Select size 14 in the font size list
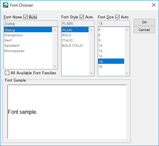Viewport: 159px width, 146px height. pos(111,56)
